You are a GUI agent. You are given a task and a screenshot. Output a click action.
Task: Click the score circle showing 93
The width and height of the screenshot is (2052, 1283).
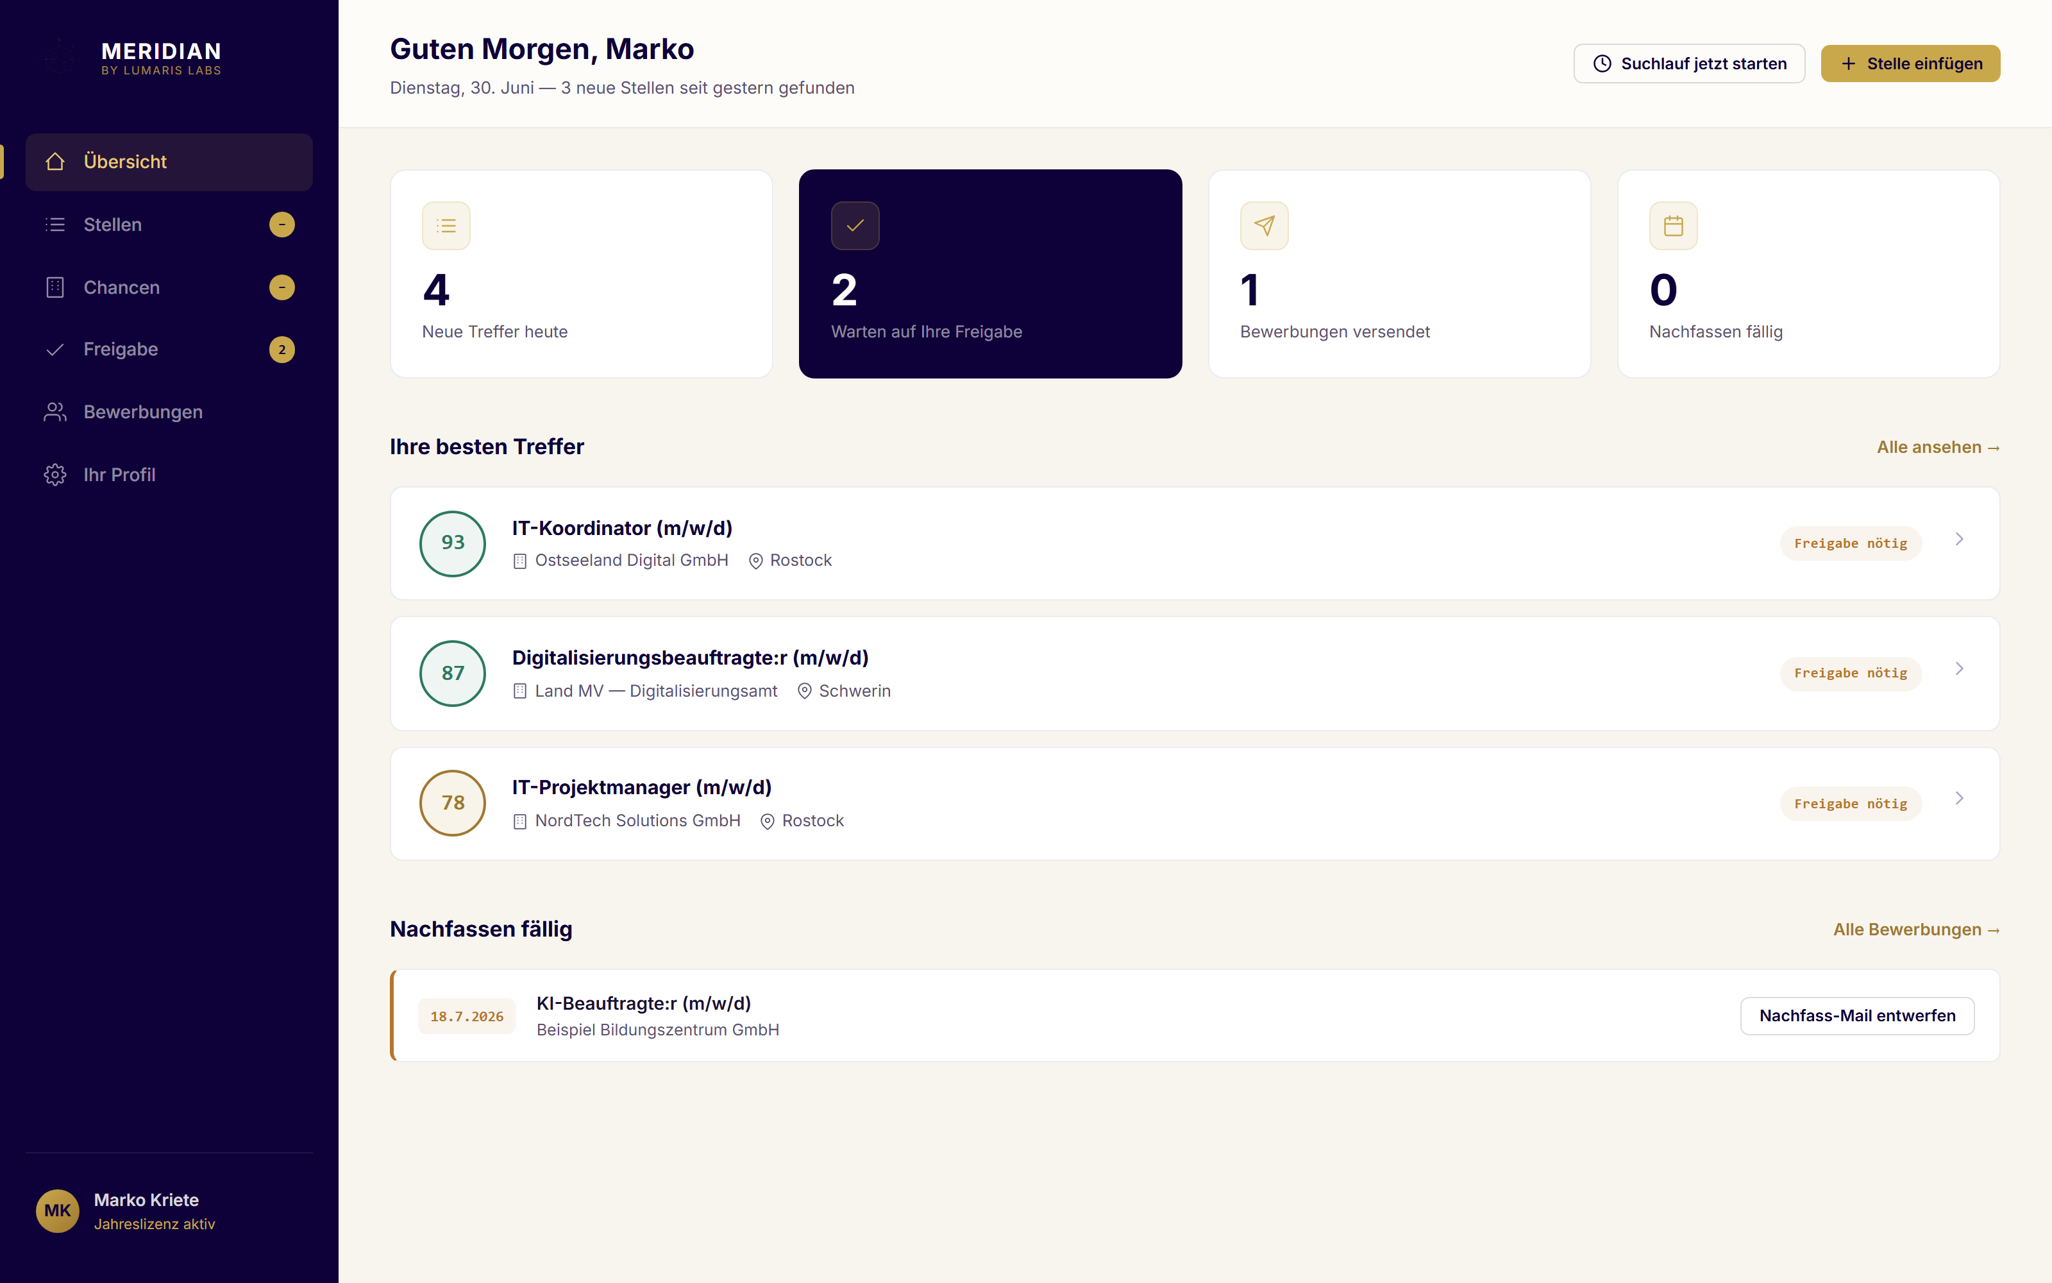tap(453, 543)
